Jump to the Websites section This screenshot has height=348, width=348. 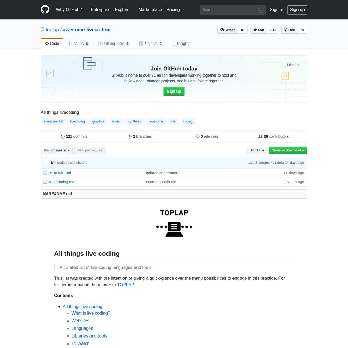[80, 321]
